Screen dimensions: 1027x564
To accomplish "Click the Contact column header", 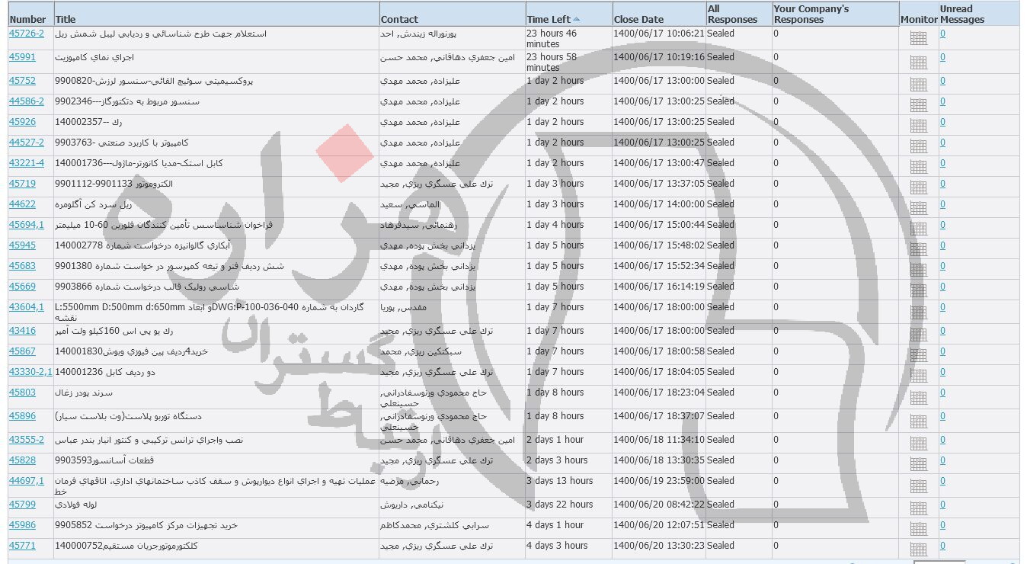I will click(399, 20).
